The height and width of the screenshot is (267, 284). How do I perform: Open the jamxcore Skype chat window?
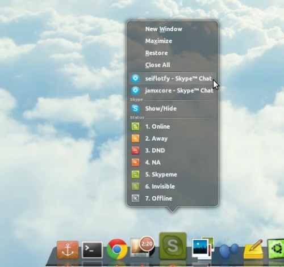(172, 91)
